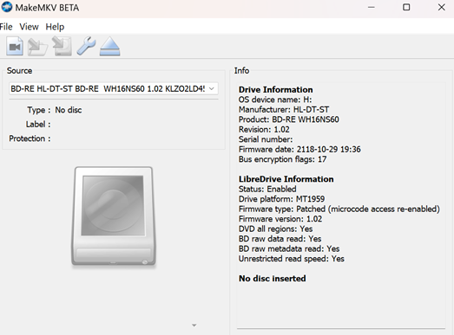Click the MakeMKV app logo in title bar
The width and height of the screenshot is (454, 335).
pos(6,7)
